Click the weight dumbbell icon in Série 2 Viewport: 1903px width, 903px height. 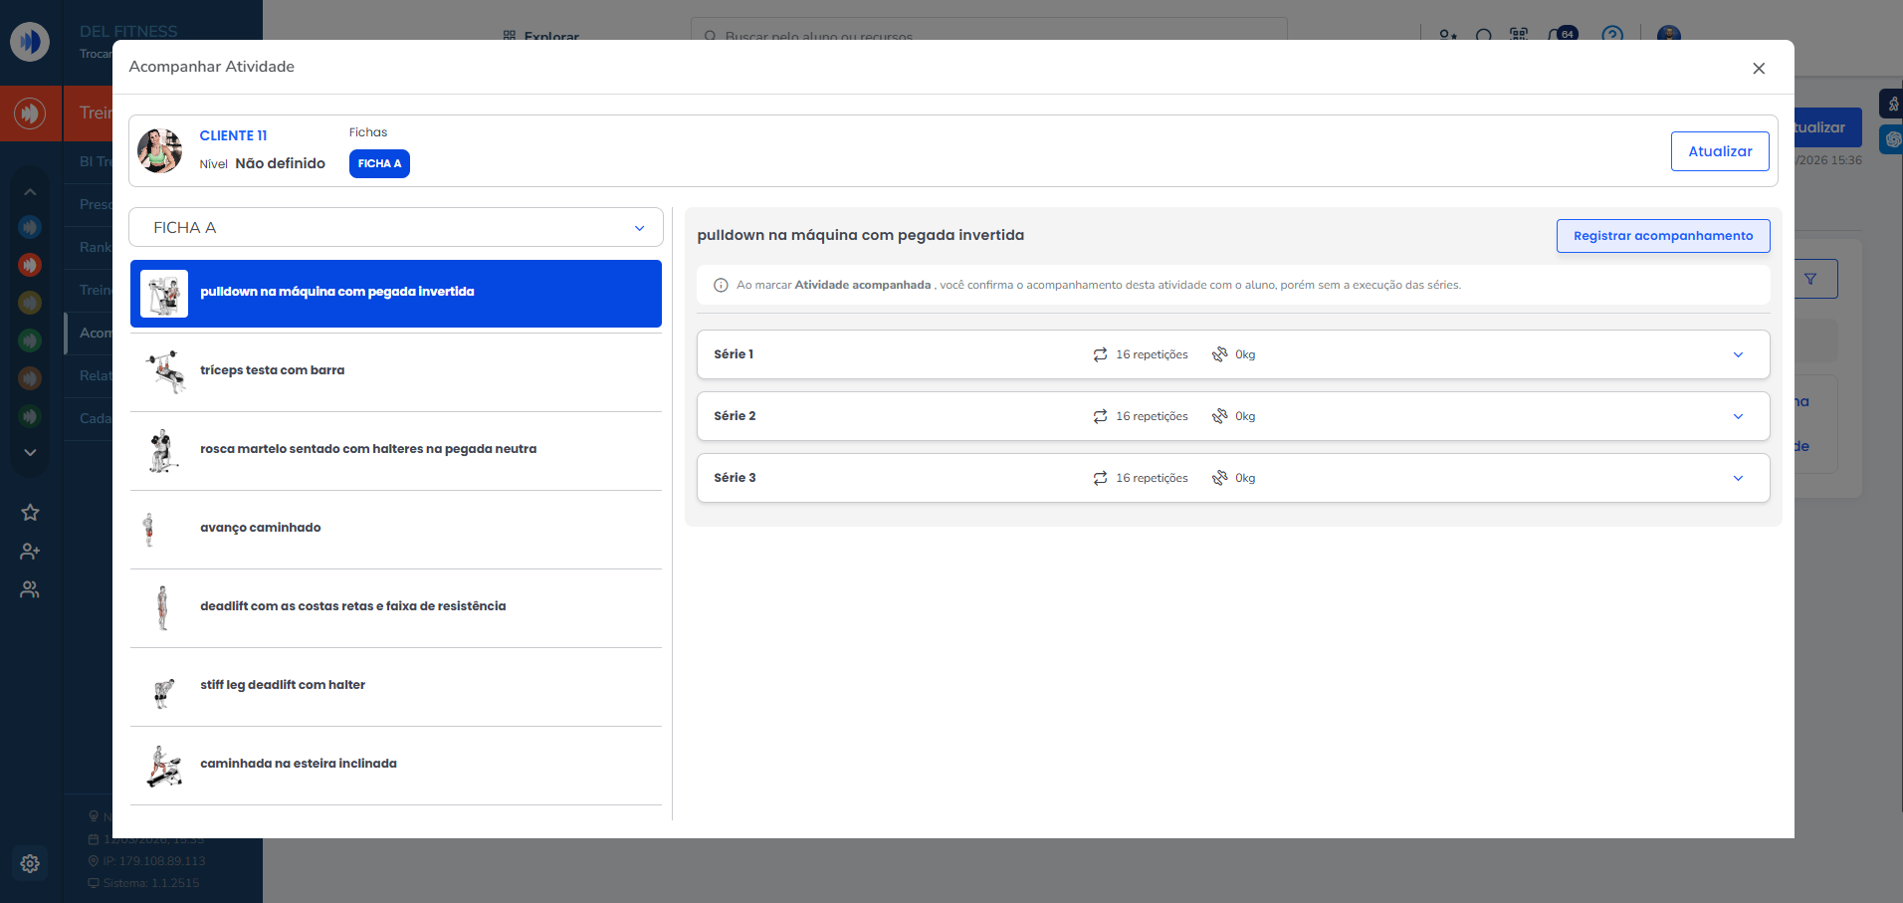1219,416
